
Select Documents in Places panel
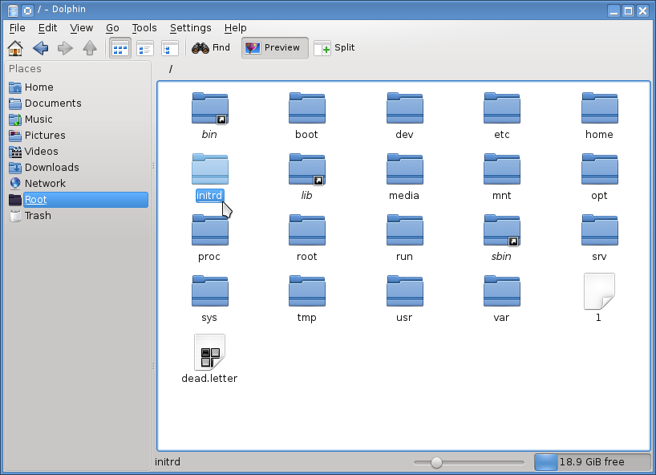click(x=78, y=103)
